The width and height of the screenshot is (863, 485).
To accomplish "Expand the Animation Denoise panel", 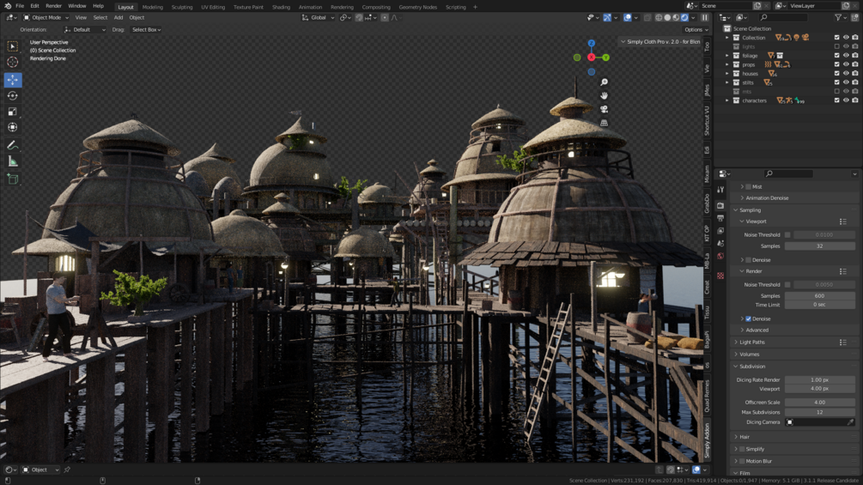I will point(767,198).
